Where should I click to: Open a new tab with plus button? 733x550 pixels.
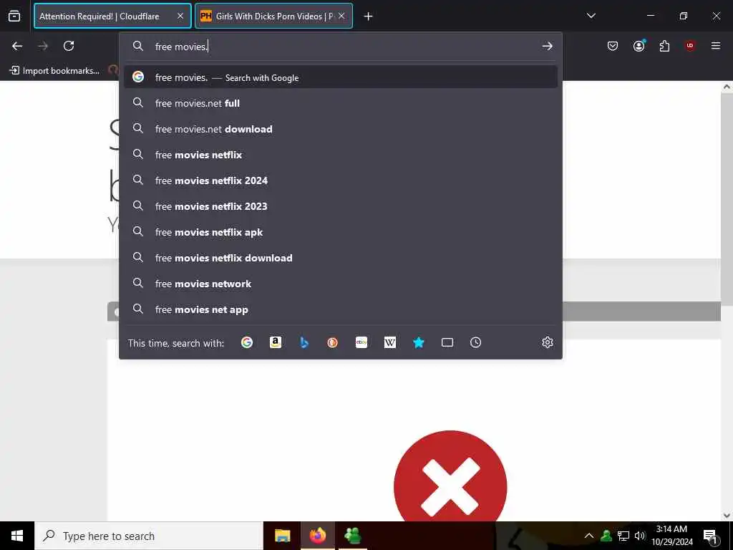368,16
